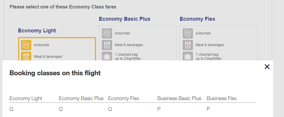
Task: Click booking class P under Business Flex
Action: click(x=208, y=109)
